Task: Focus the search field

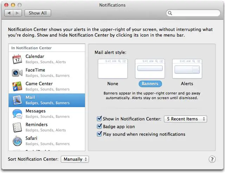Action: [193, 13]
